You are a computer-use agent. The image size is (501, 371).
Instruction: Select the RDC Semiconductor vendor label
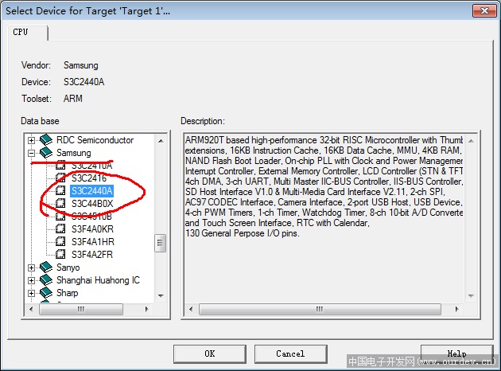click(95, 140)
